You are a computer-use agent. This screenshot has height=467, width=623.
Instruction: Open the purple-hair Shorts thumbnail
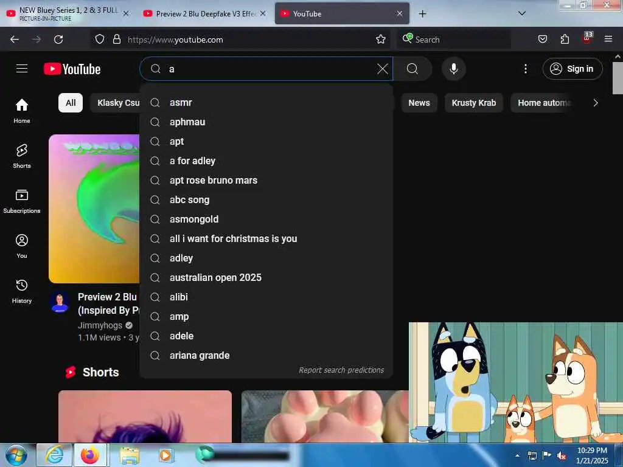(145, 416)
